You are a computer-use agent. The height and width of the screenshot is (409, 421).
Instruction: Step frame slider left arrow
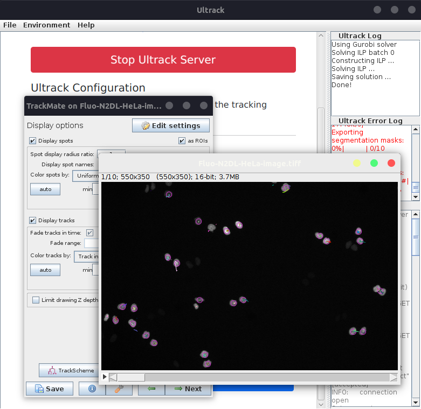coord(113,377)
